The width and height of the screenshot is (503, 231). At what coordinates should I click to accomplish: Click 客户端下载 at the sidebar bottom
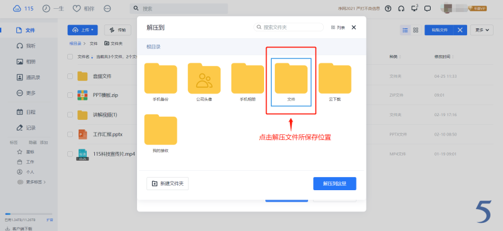(x=19, y=228)
